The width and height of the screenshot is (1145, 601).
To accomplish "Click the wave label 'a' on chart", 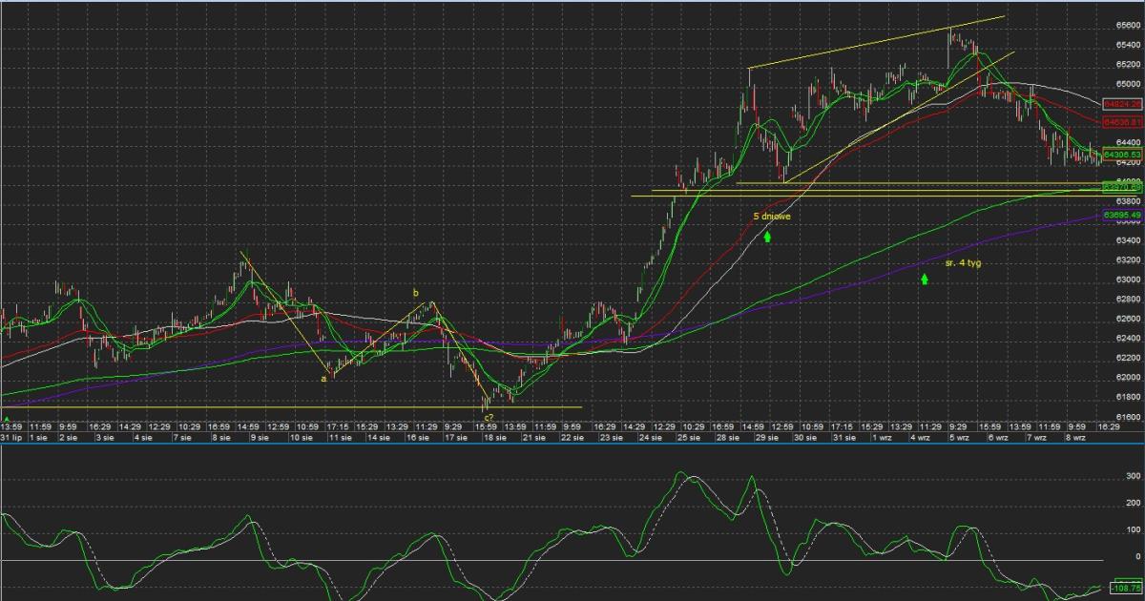I will (x=323, y=378).
